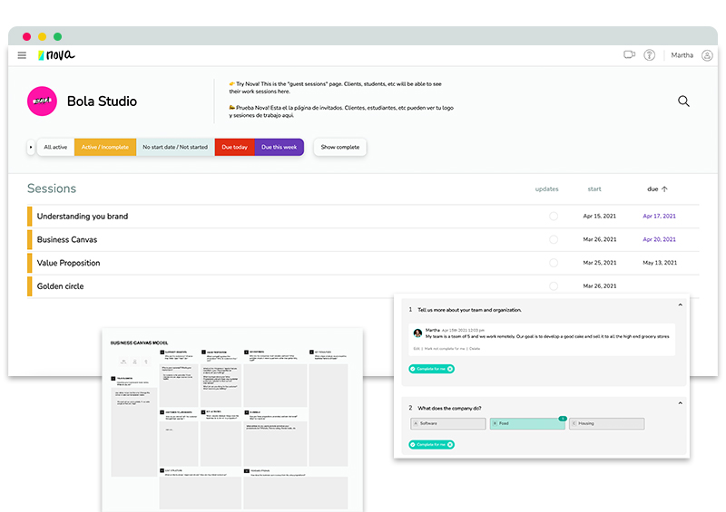Screen dimensions: 726x512
Task: Collapse question 1 with its chevron
Action: (x=680, y=304)
